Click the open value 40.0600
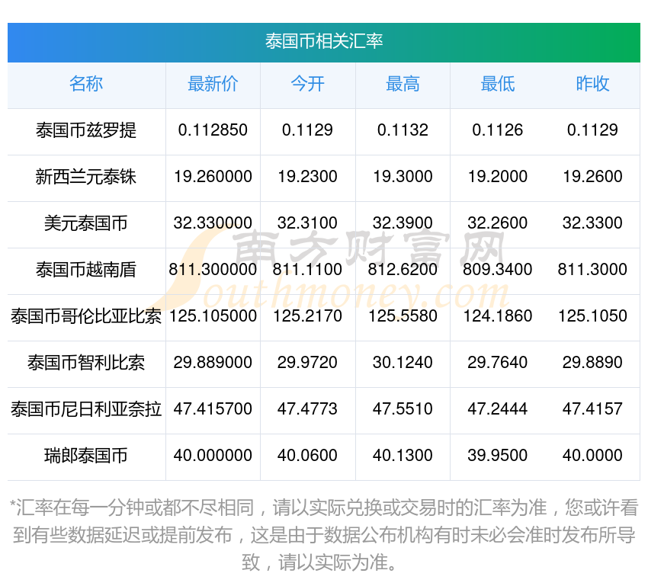Image resolution: width=648 pixels, height=586 pixels. pyautogui.click(x=308, y=456)
